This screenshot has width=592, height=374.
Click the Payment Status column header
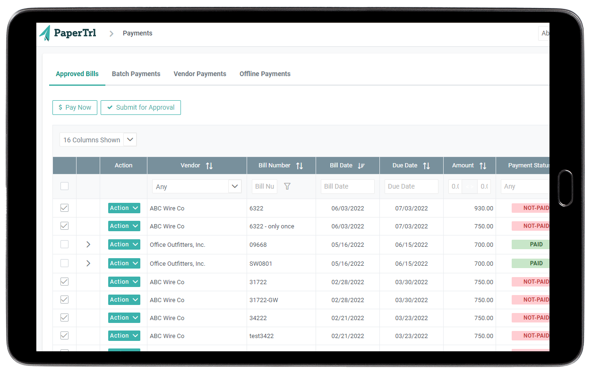click(x=523, y=165)
